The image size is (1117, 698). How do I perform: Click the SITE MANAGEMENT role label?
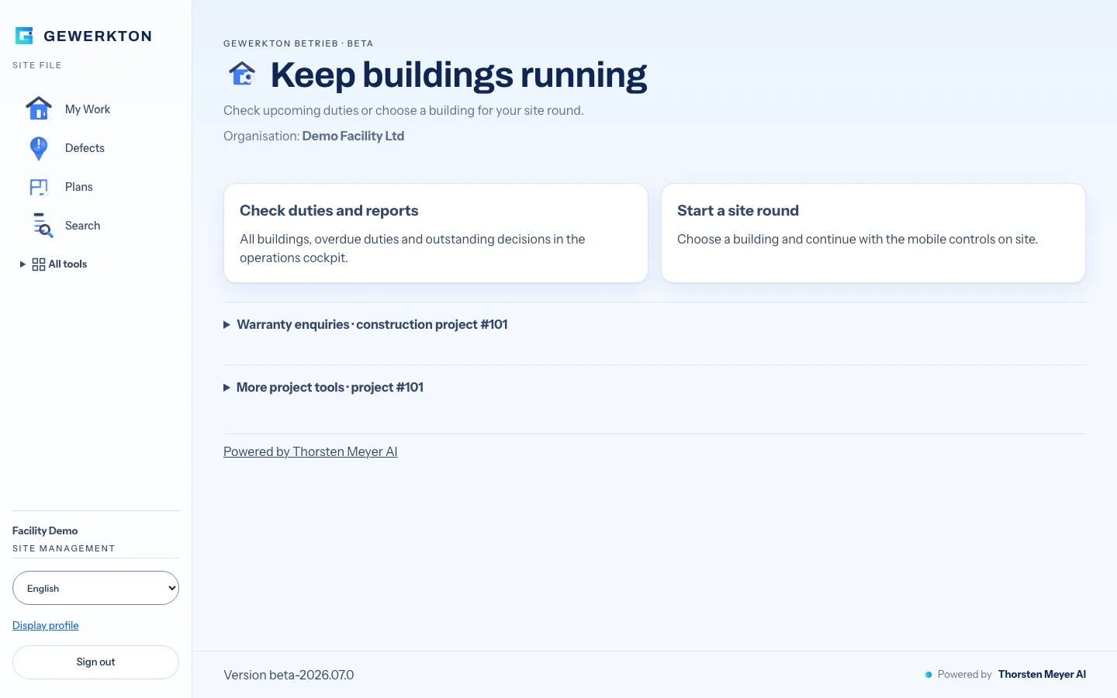pyautogui.click(x=64, y=548)
